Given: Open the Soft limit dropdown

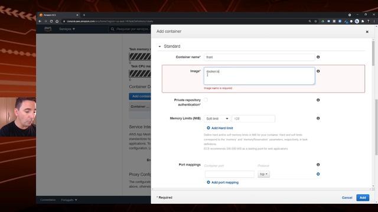Looking at the screenshot, I should (x=217, y=118).
